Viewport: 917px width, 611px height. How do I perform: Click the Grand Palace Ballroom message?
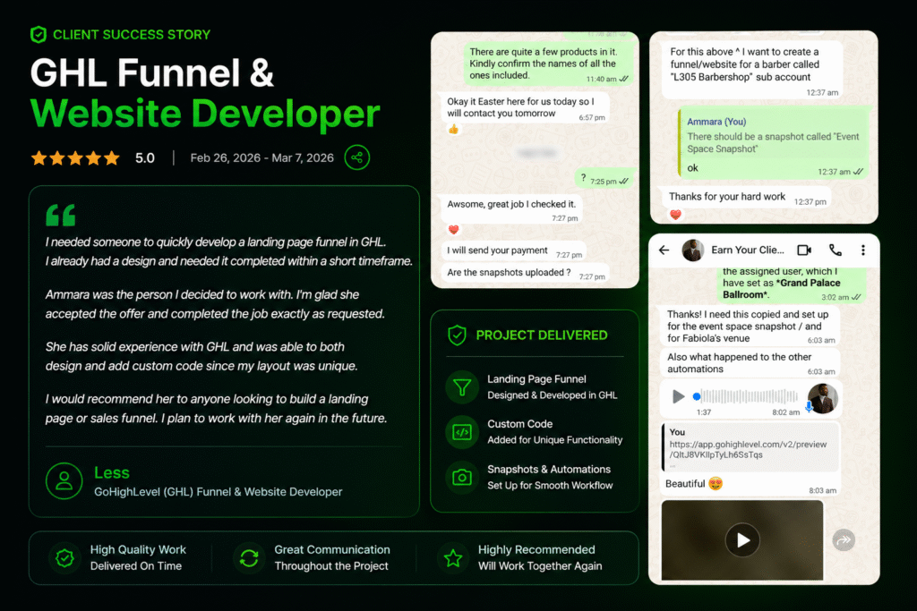792,284
